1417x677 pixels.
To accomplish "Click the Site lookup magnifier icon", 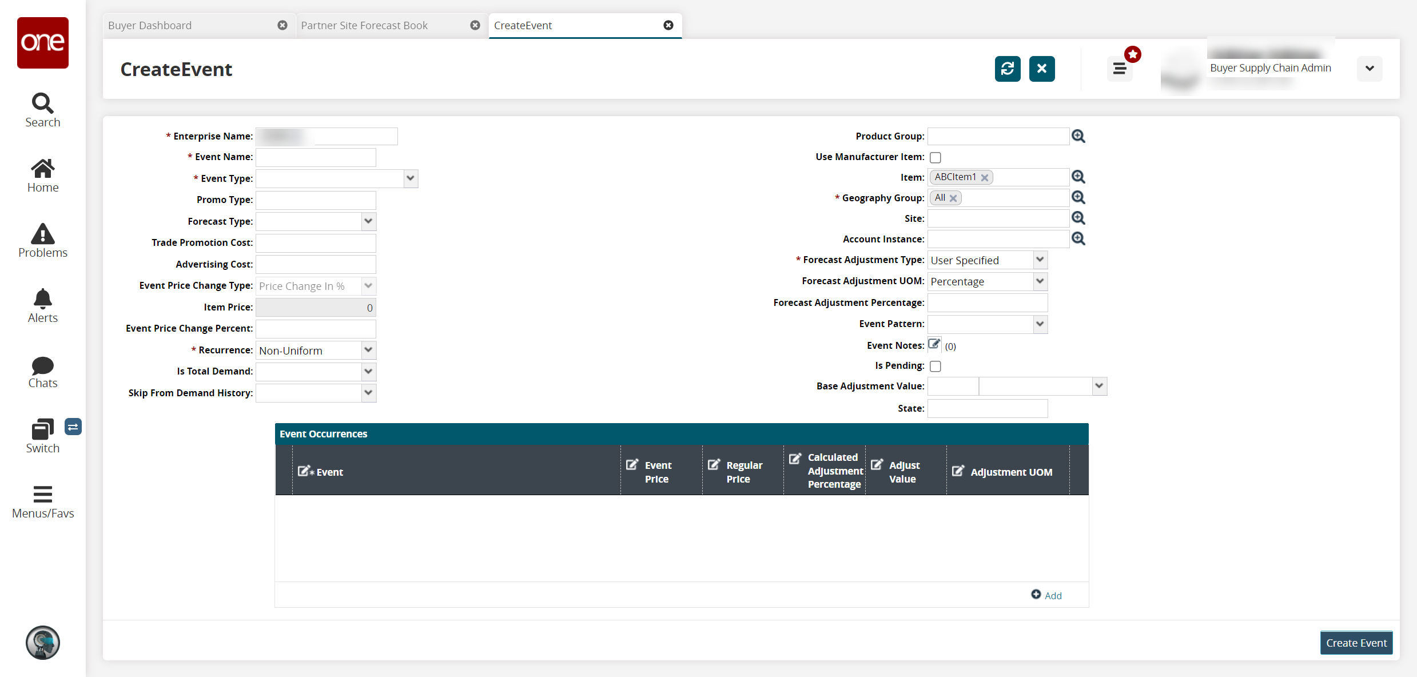I will pos(1078,218).
